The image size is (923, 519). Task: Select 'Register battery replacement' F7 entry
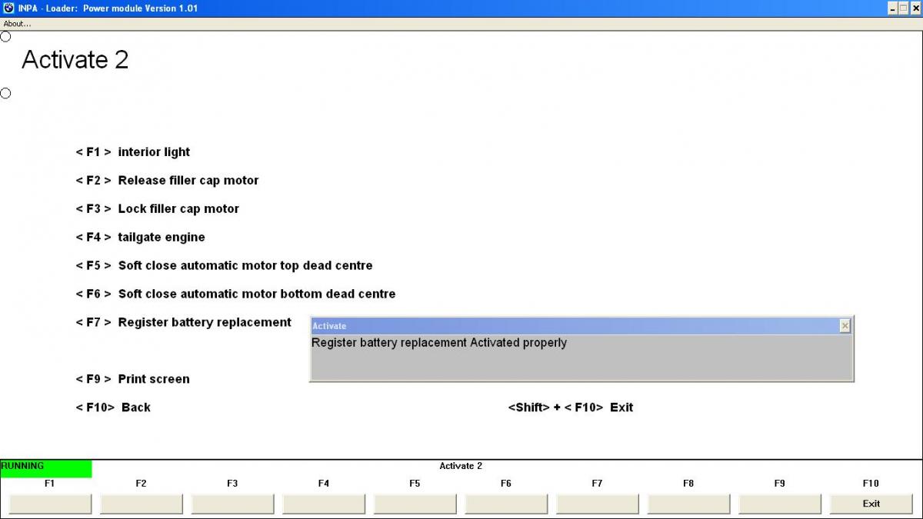click(x=183, y=323)
